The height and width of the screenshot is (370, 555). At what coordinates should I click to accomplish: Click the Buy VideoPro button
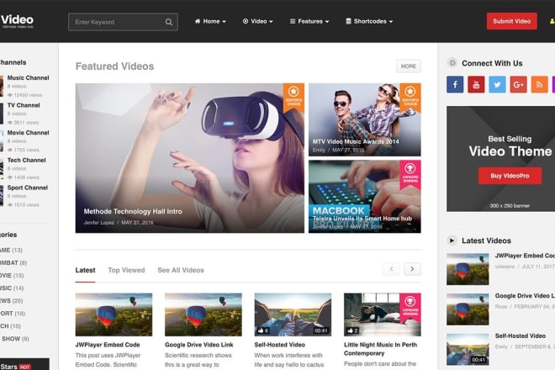[x=510, y=176]
